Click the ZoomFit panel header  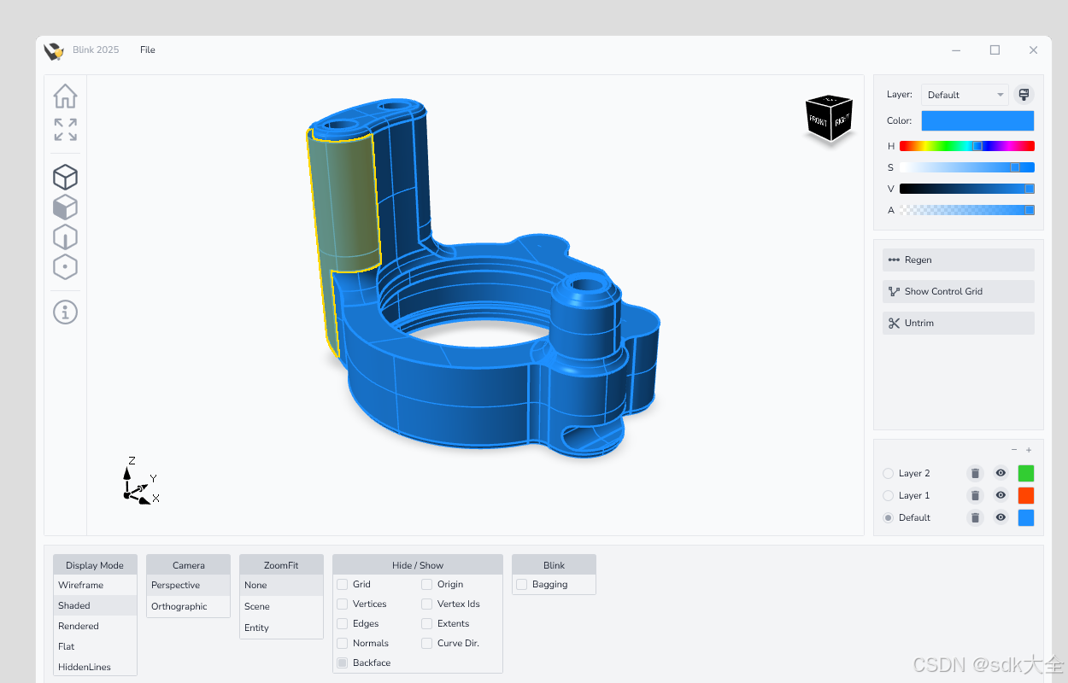click(x=281, y=564)
